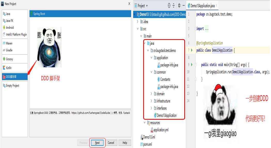Choose Groovy project type
271x148 pixels.
pyautogui.click(x=15, y=59)
